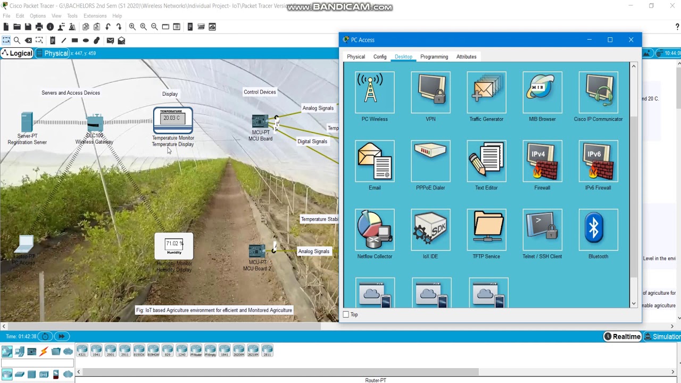The height and width of the screenshot is (383, 681).
Task: Click the Registration Server device
Action: coord(27,122)
